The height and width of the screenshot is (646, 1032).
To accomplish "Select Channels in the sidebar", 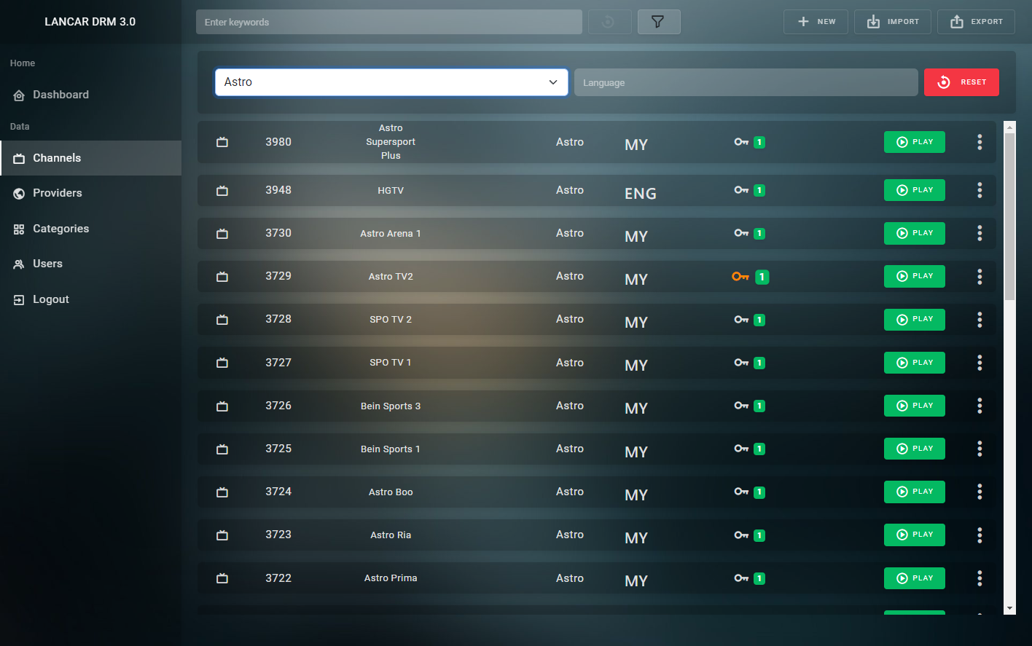I will 90,158.
